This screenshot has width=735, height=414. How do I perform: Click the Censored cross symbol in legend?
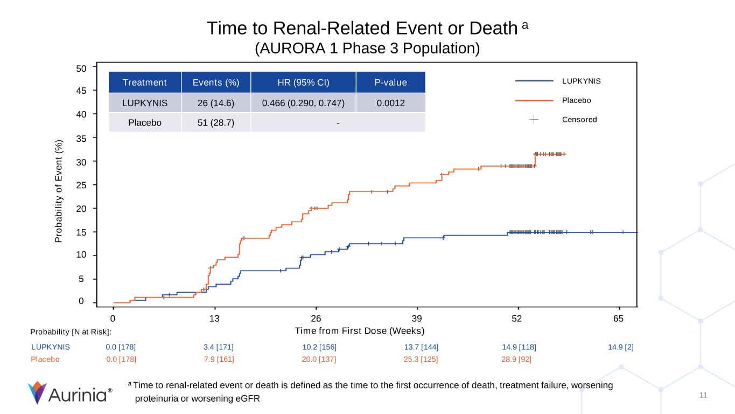coord(534,119)
